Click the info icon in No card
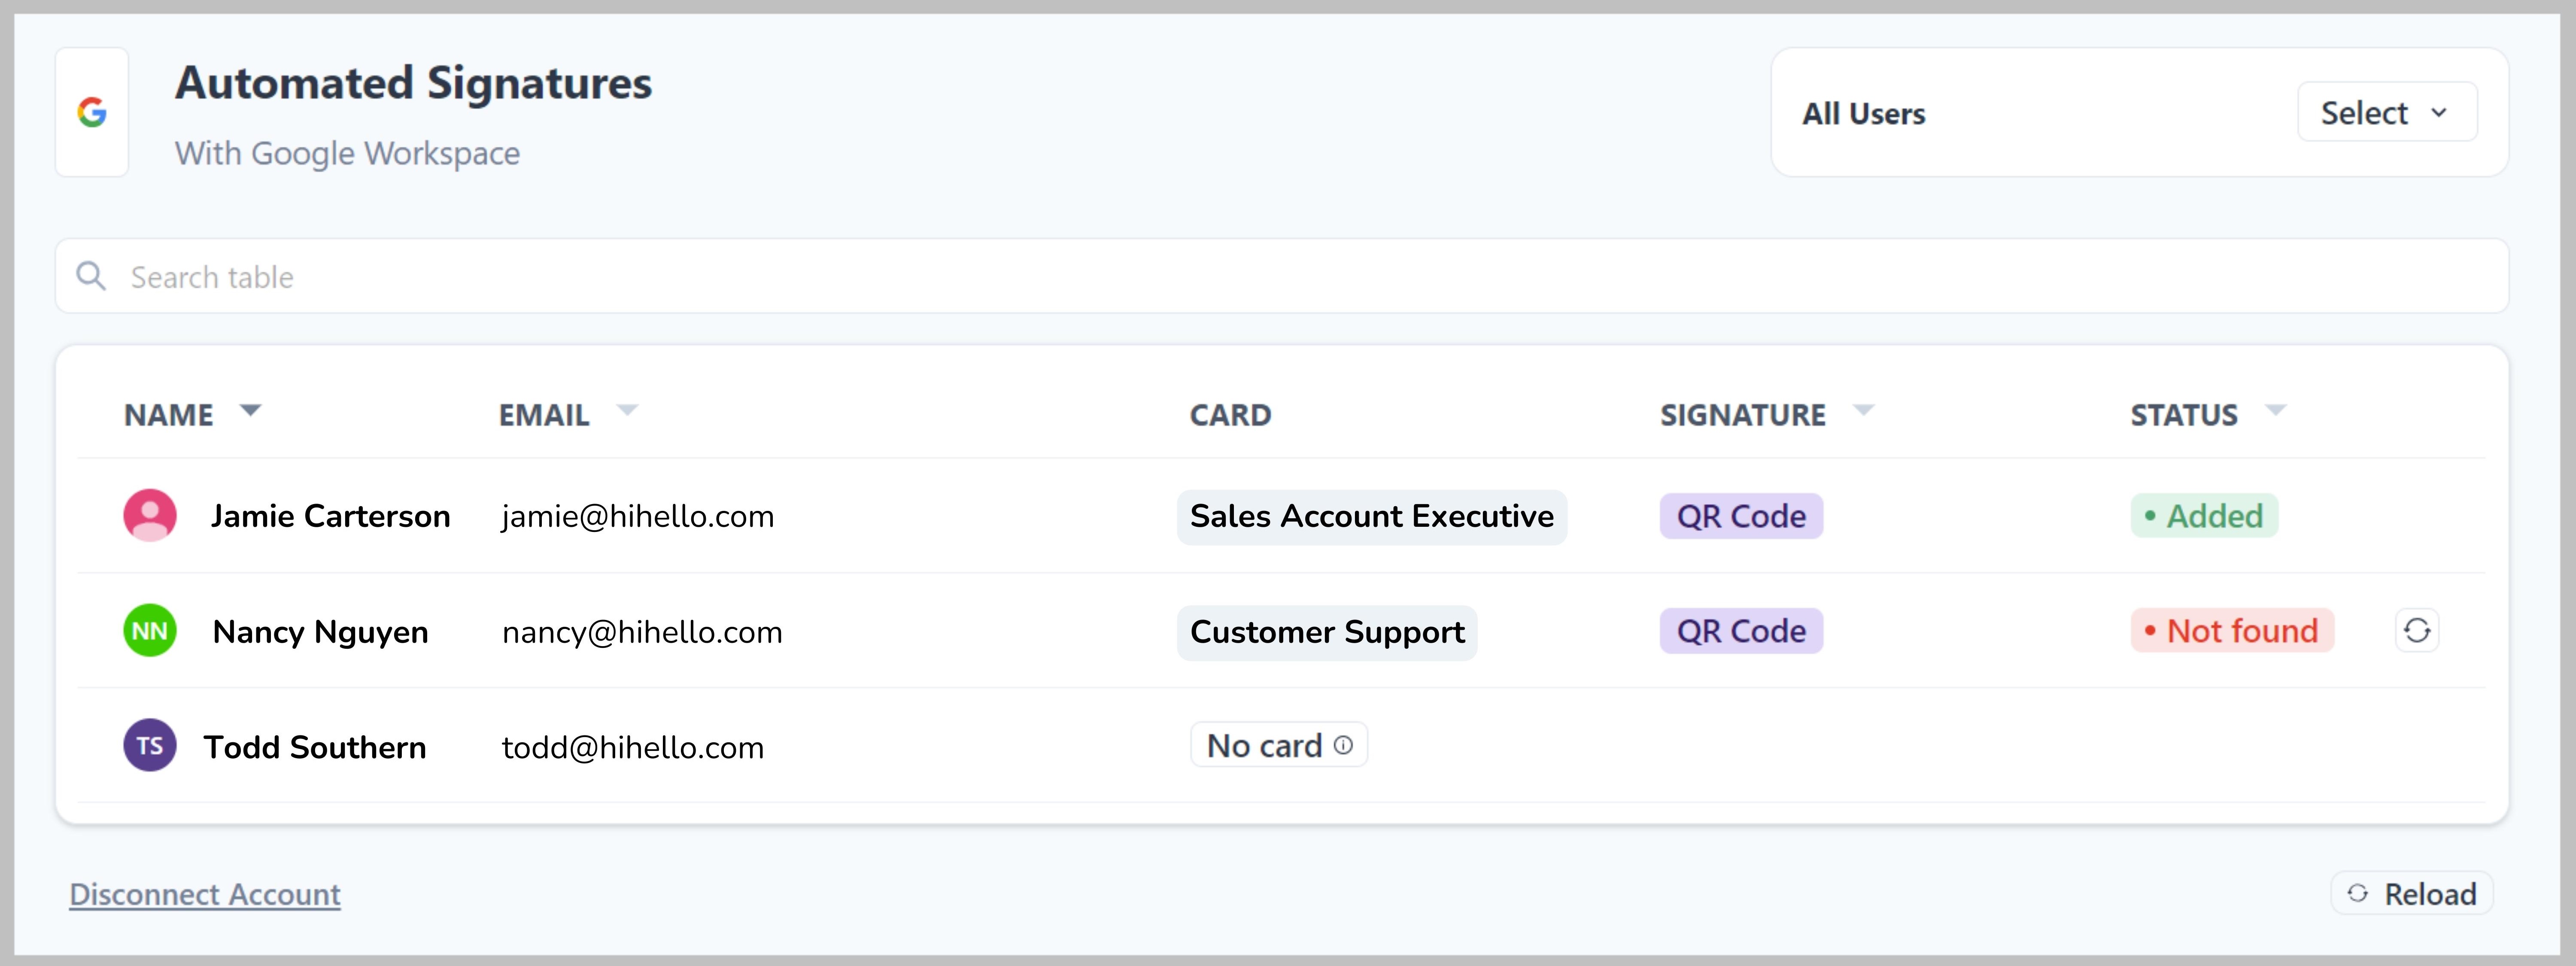This screenshot has height=966, width=2576. [1343, 745]
